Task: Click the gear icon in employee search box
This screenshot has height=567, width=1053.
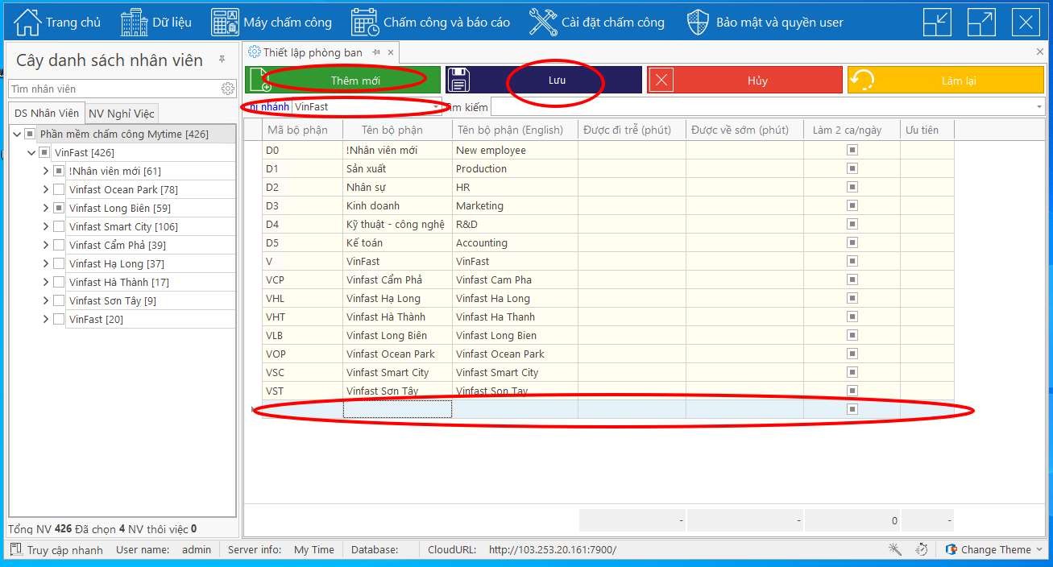Action: coord(228,89)
